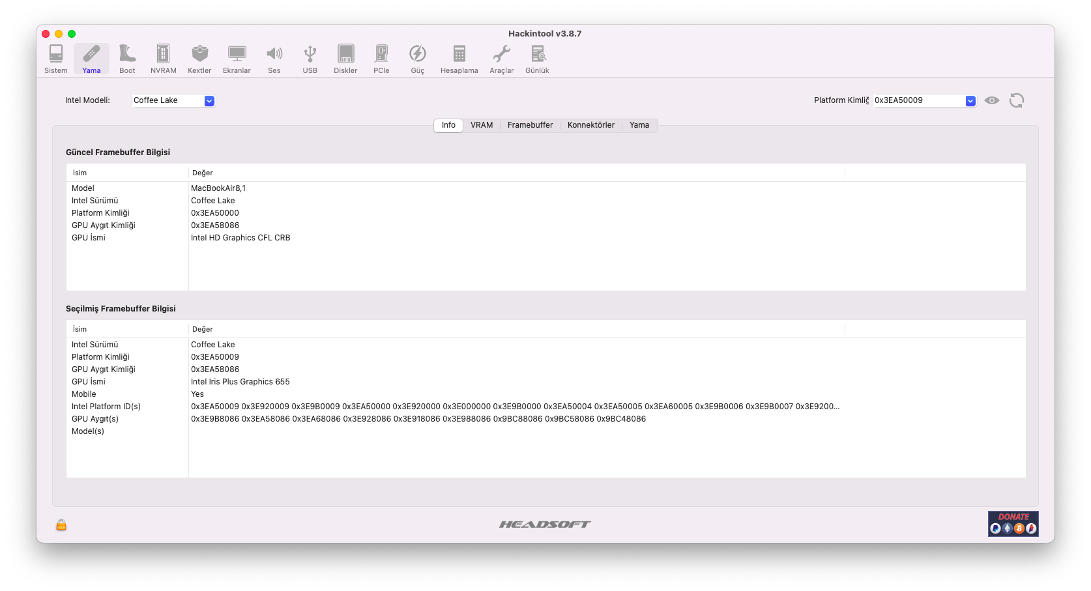Image resolution: width=1091 pixels, height=591 pixels.
Task: Click the İsim column header in Seçilmiş table
Action: click(x=128, y=329)
